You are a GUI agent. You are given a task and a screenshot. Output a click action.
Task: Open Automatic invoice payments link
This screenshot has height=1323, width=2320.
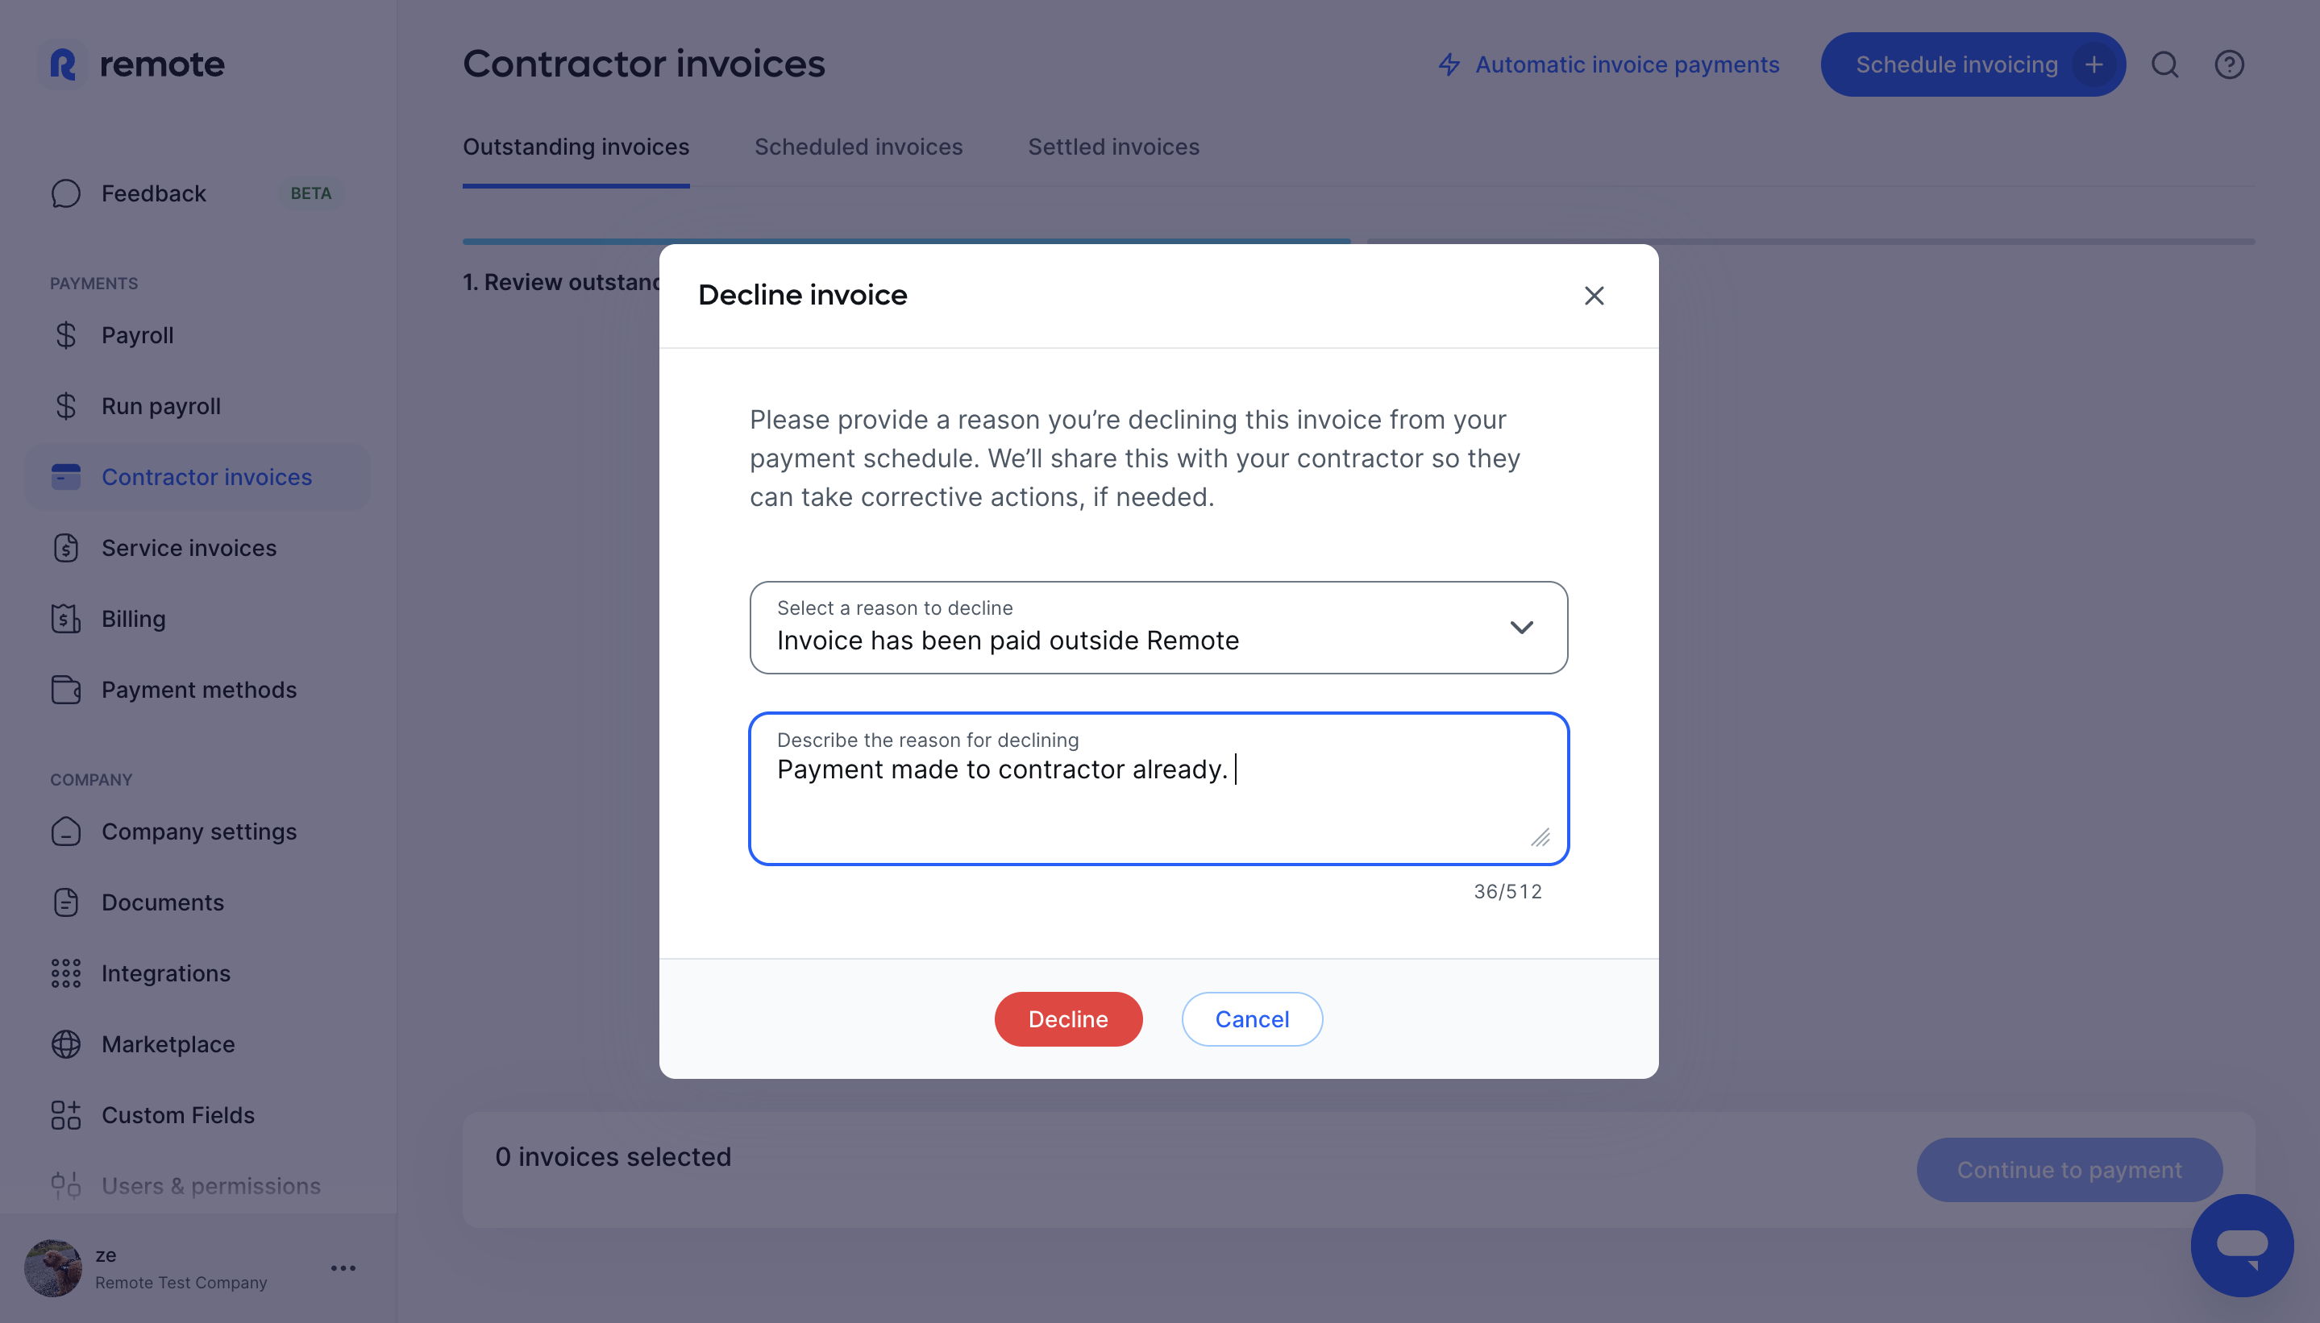[x=1608, y=64]
